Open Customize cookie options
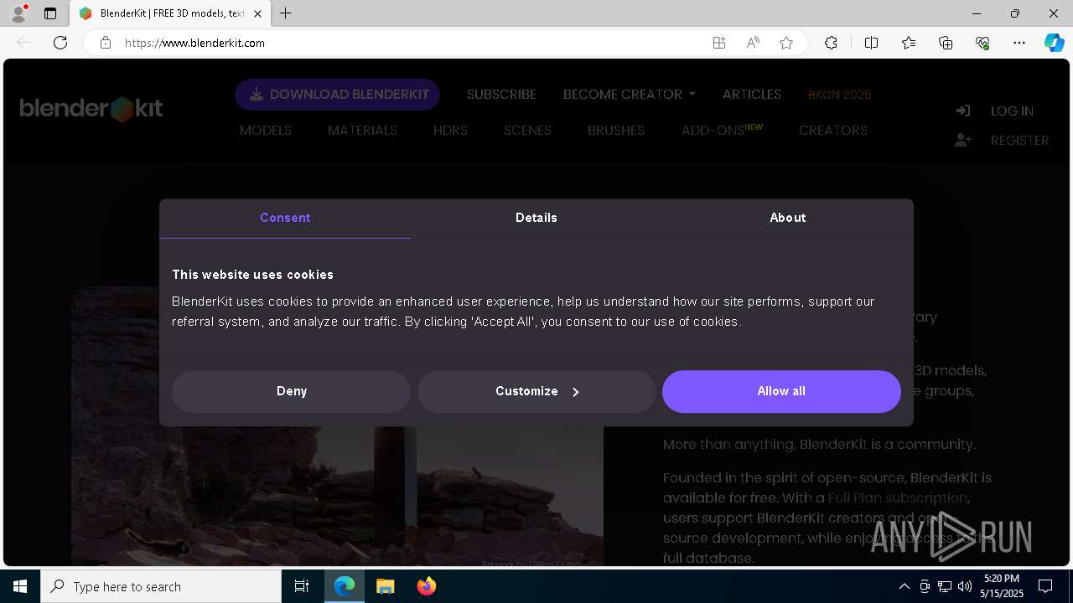This screenshot has width=1073, height=603. (x=536, y=391)
